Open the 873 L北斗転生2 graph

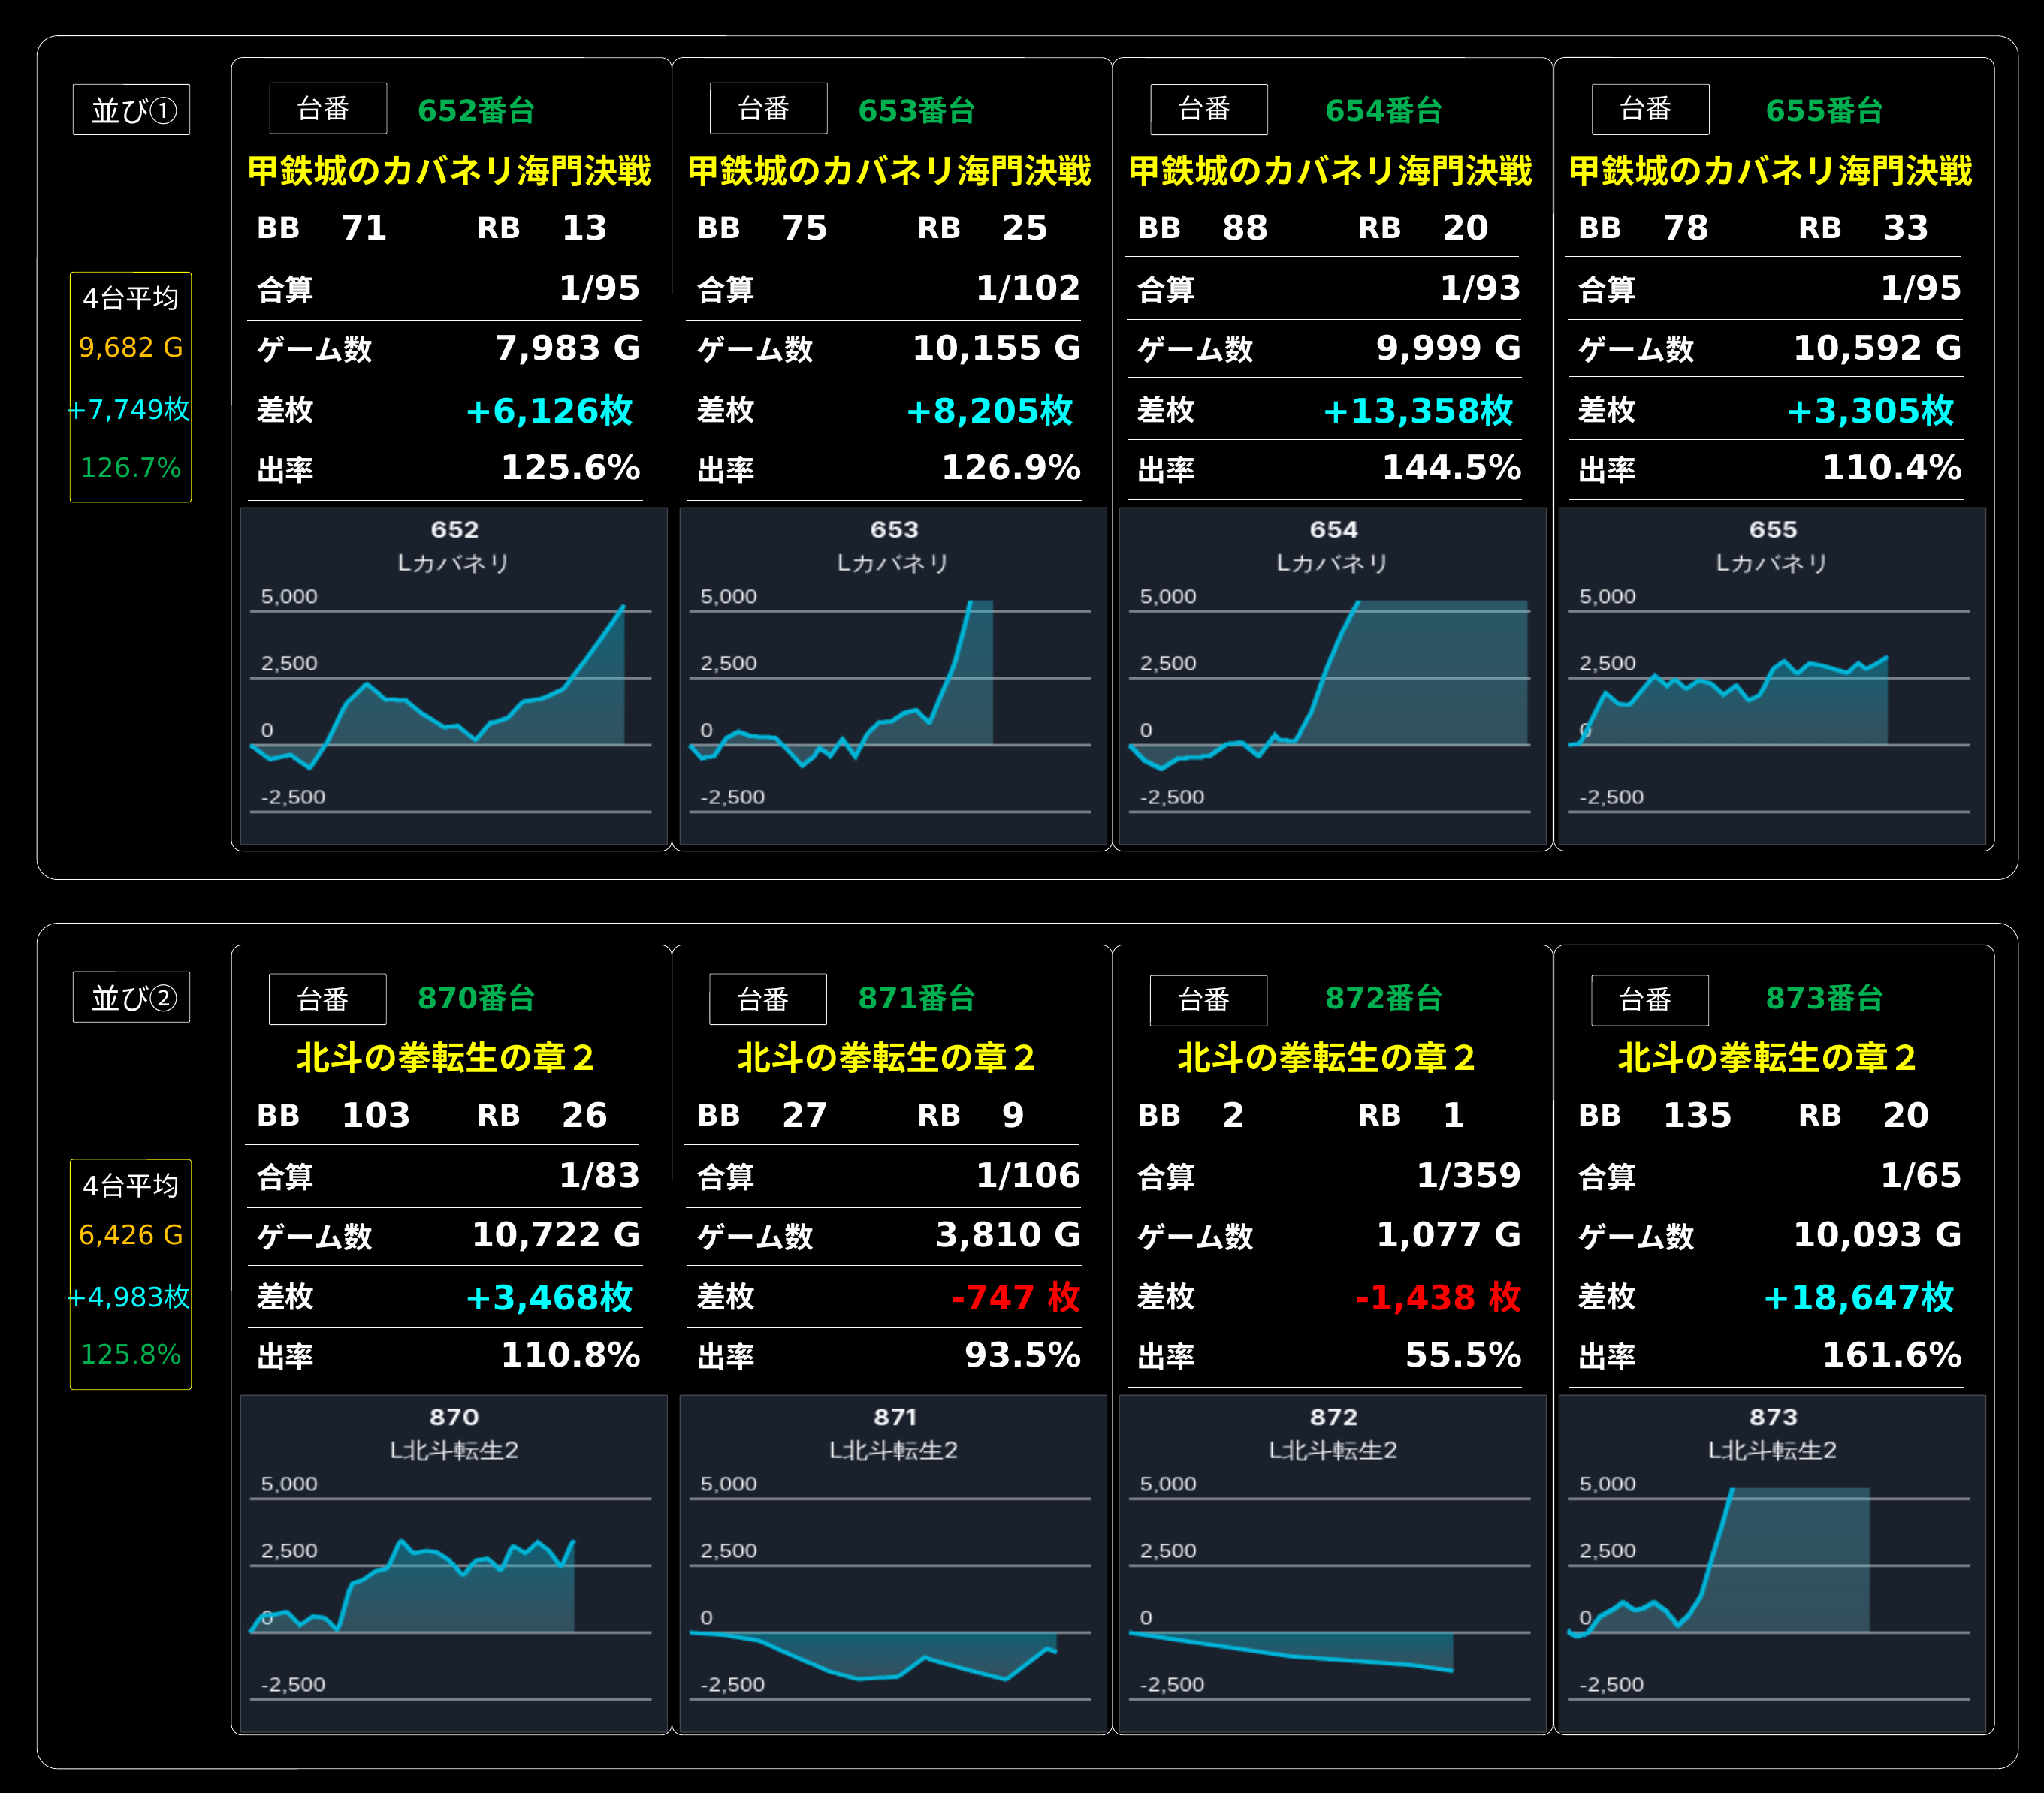[x=1772, y=1563]
